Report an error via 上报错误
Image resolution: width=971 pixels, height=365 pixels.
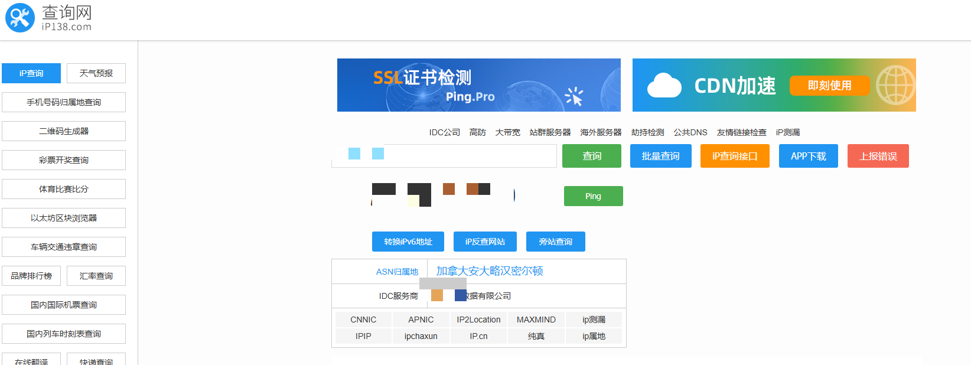878,156
